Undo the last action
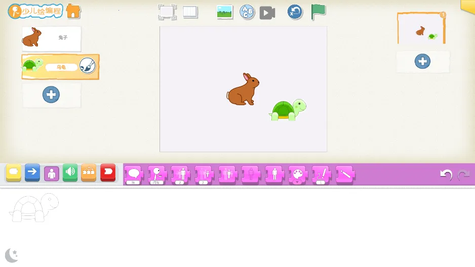This screenshot has width=475, height=267. 446,174
